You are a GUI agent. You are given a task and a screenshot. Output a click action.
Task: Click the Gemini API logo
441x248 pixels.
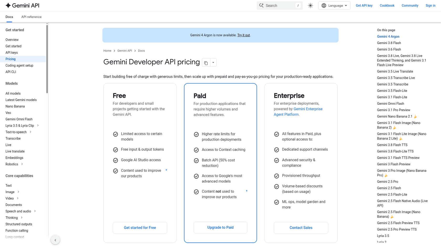point(22,6)
